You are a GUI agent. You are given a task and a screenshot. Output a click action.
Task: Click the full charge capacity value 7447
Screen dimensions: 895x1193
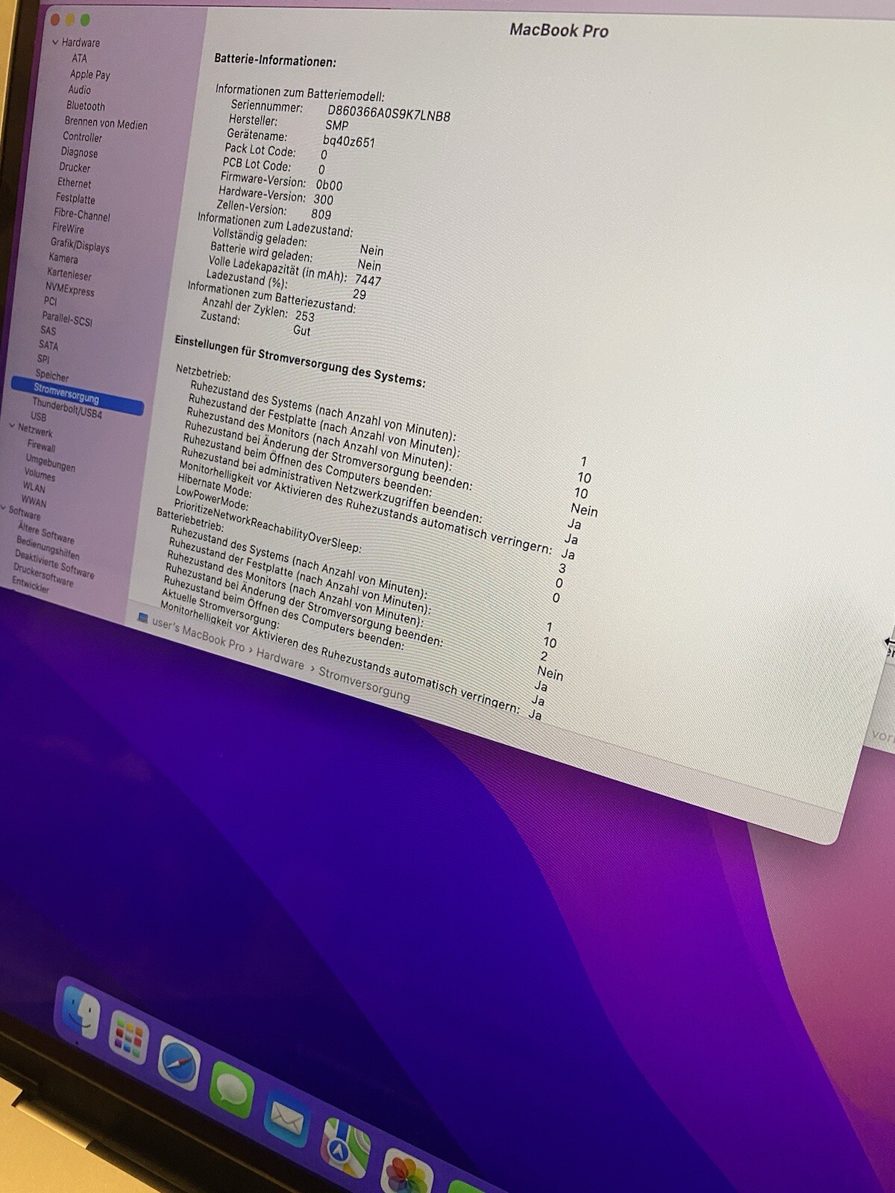tap(368, 280)
